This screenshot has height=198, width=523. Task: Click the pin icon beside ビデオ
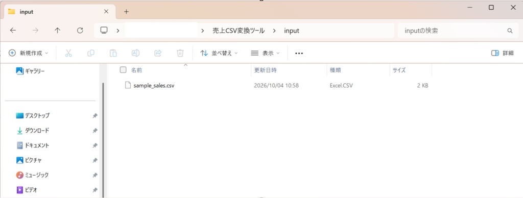coord(94,190)
